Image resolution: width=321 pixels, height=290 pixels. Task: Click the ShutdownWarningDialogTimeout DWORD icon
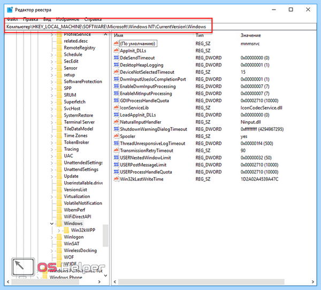pos(116,129)
